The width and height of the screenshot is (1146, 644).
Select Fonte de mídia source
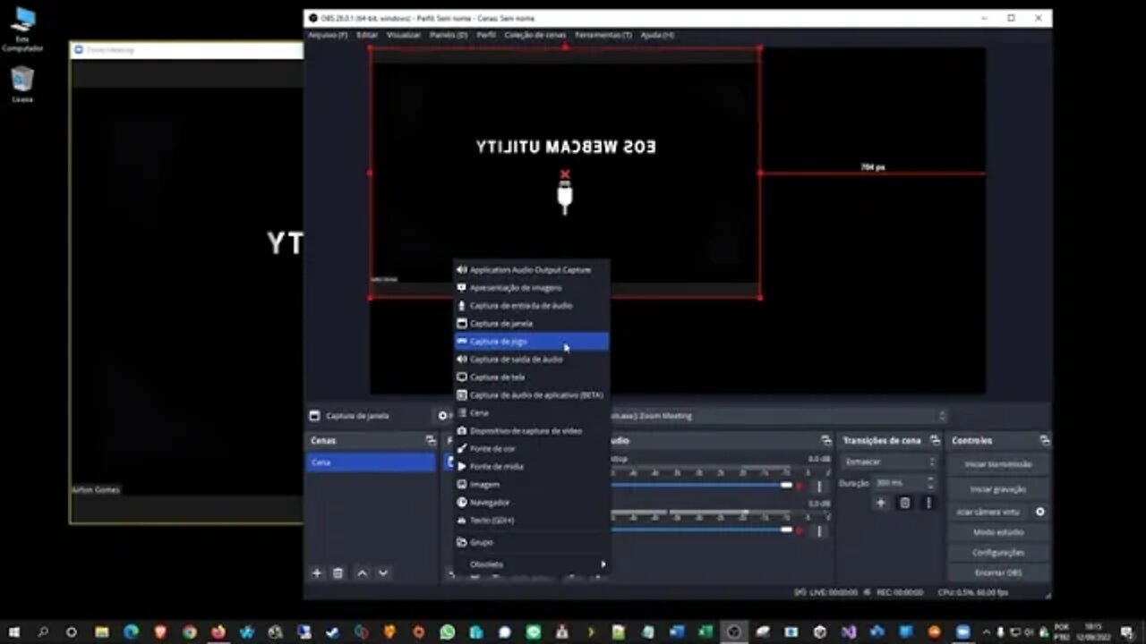point(531,466)
